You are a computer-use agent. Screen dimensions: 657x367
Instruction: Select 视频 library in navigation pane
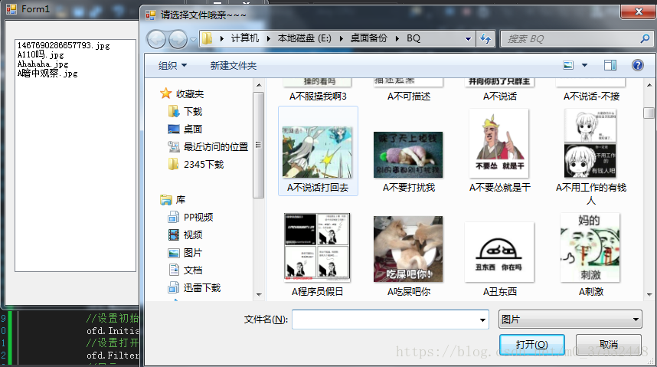[x=193, y=235]
